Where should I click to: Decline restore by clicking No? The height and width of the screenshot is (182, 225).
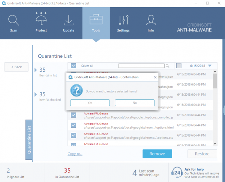pos(135,103)
